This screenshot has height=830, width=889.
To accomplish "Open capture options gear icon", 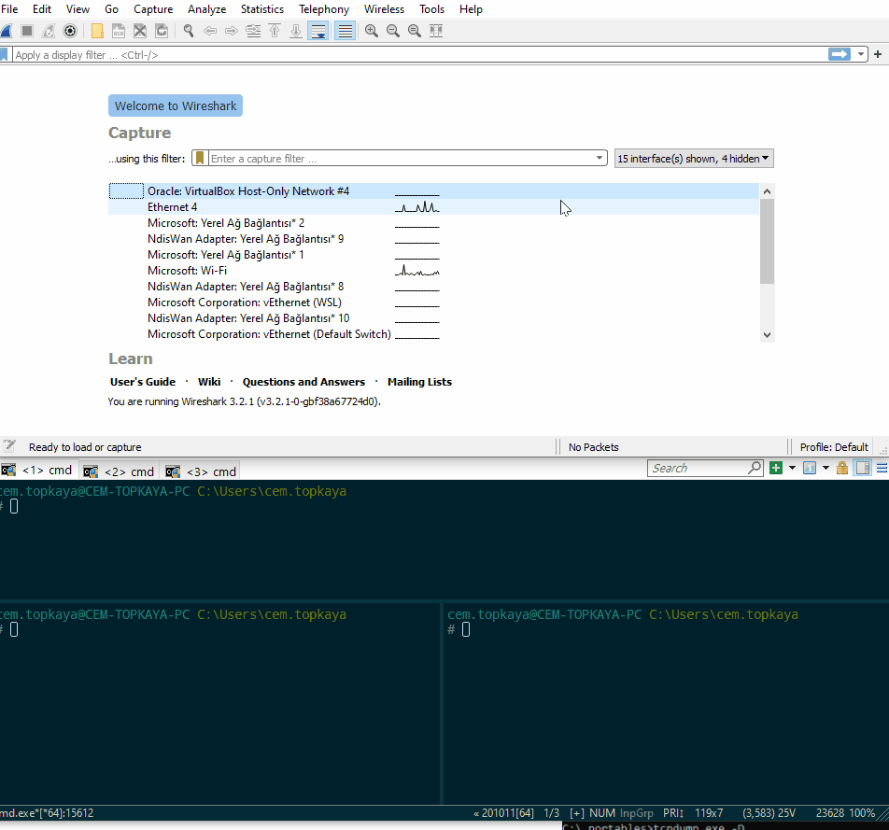I will tap(70, 31).
